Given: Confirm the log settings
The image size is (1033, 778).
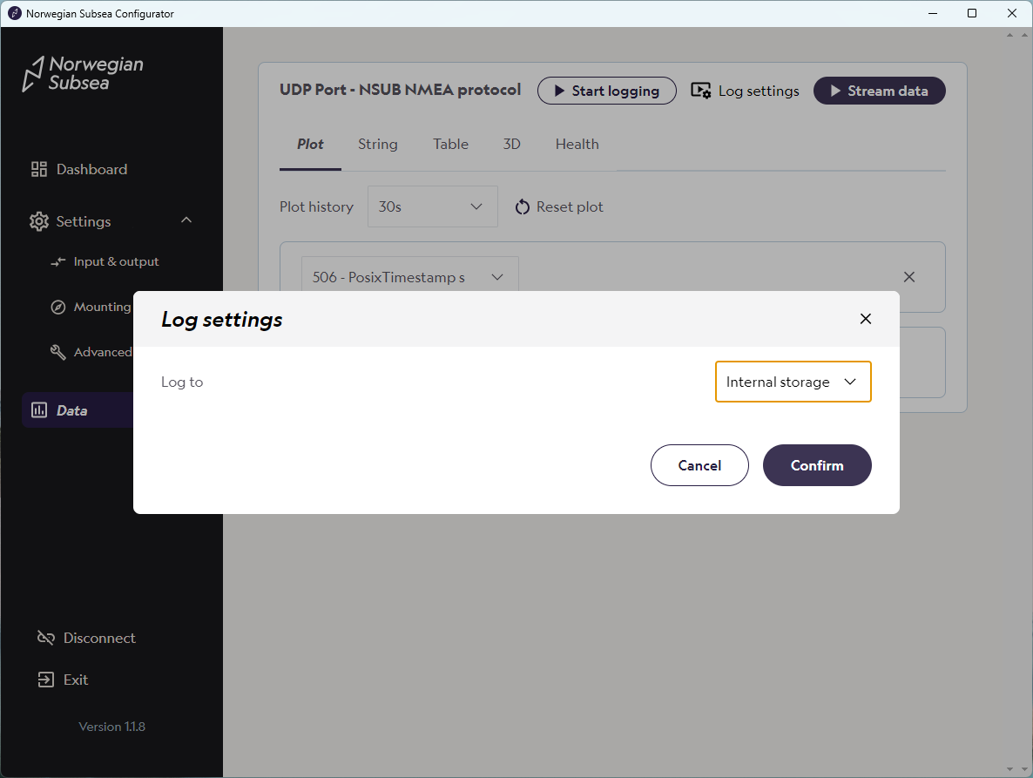Looking at the screenshot, I should point(817,465).
